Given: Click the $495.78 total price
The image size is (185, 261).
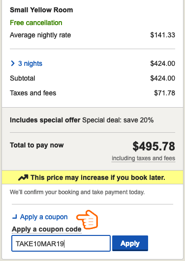Looking at the screenshot, I should pyautogui.click(x=154, y=146).
